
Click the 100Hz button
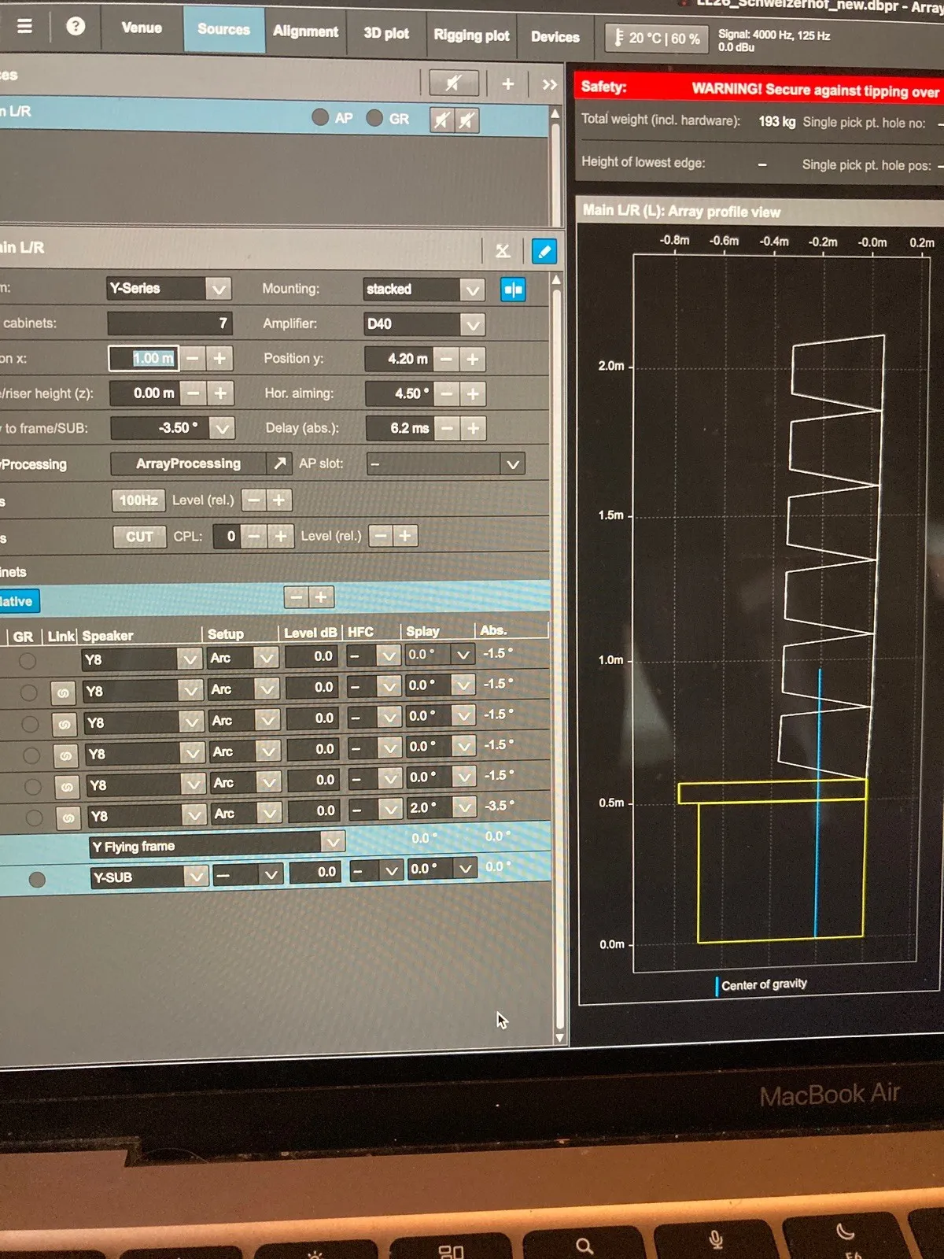coord(138,500)
